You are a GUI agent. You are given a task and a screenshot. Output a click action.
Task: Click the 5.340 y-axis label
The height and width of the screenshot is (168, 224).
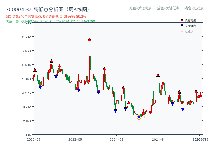point(26,79)
